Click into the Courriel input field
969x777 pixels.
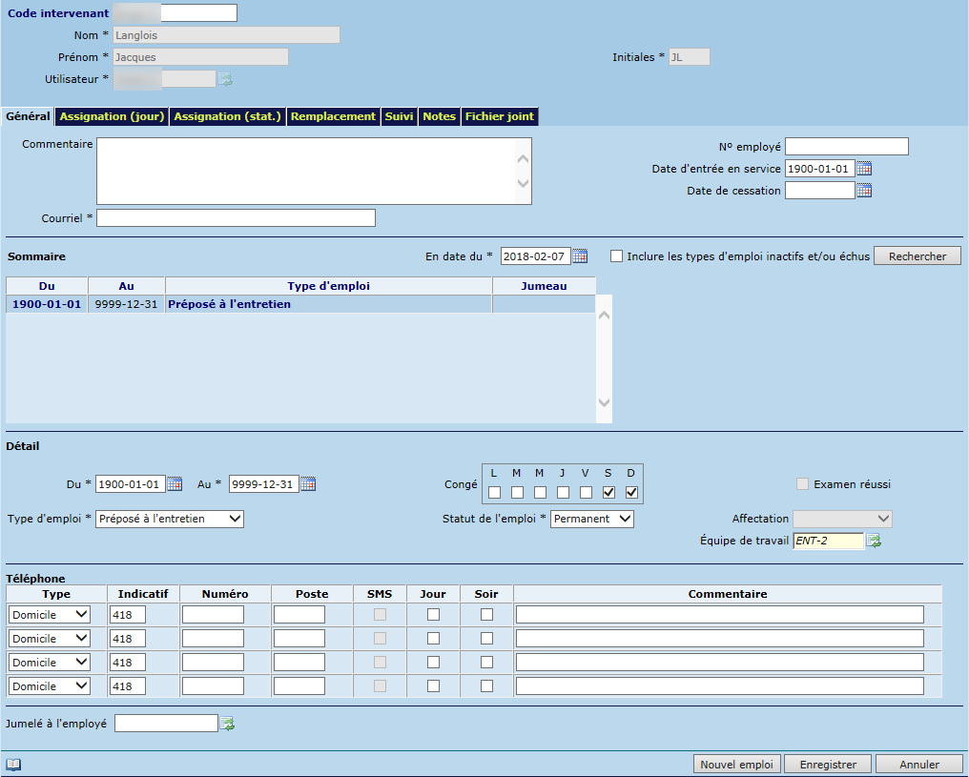point(236,218)
